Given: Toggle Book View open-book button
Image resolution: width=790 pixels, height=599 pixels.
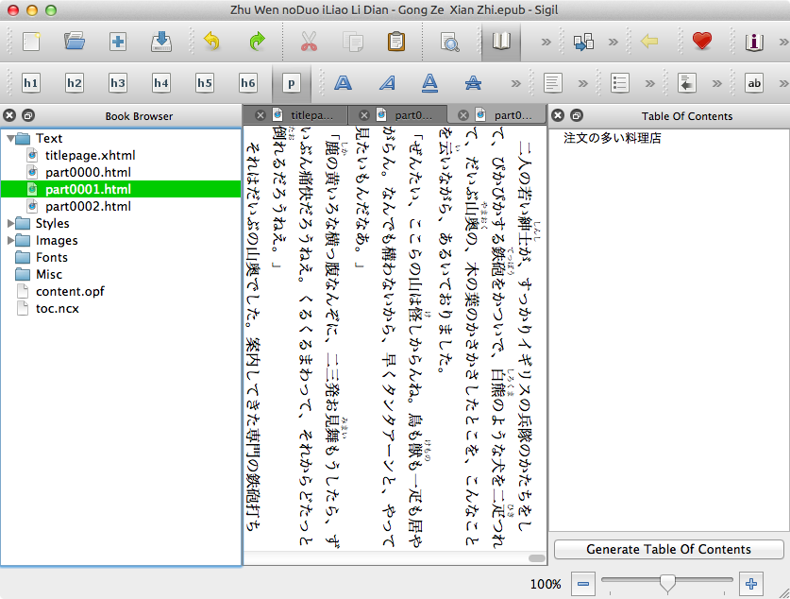Looking at the screenshot, I should pyautogui.click(x=501, y=42).
